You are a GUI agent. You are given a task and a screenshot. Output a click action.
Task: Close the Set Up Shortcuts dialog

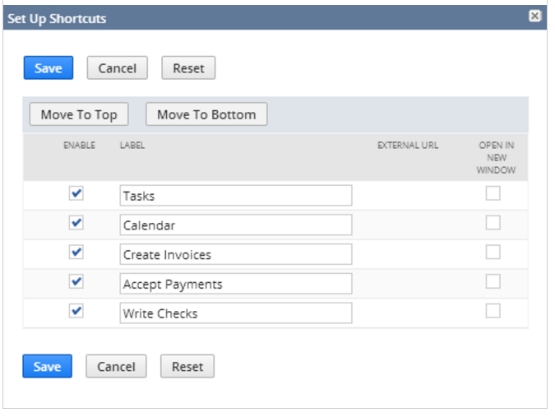(x=534, y=16)
